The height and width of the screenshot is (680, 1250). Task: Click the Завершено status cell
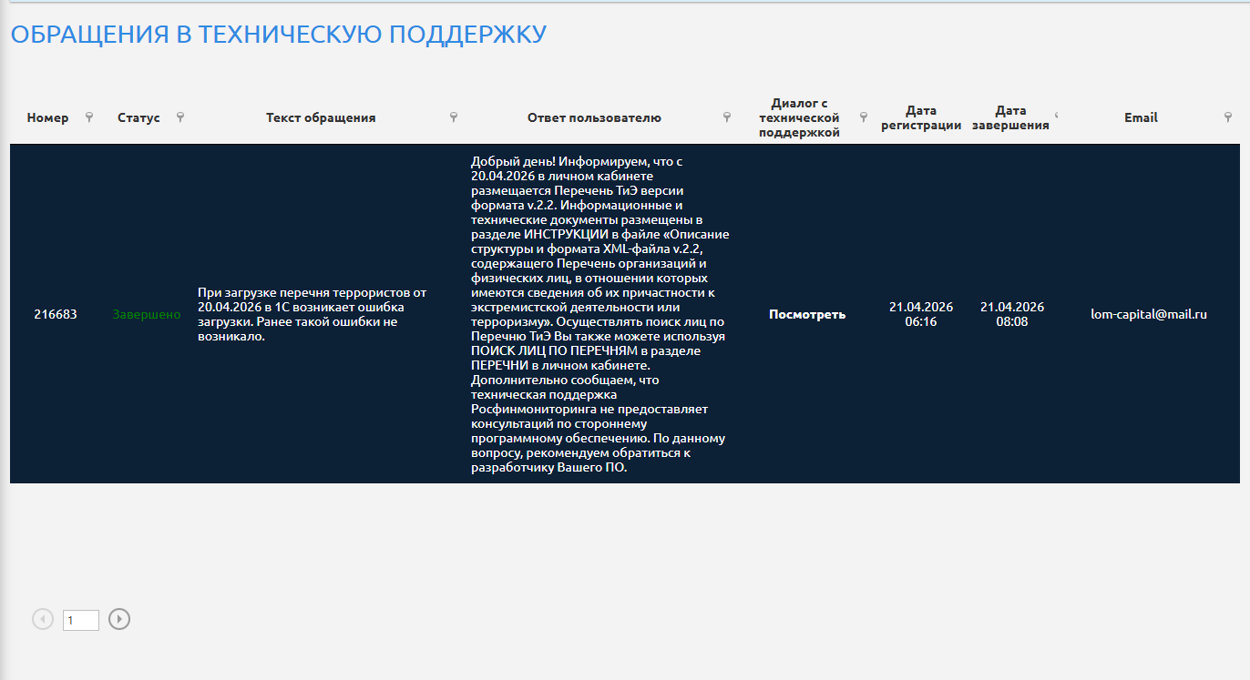[147, 314]
